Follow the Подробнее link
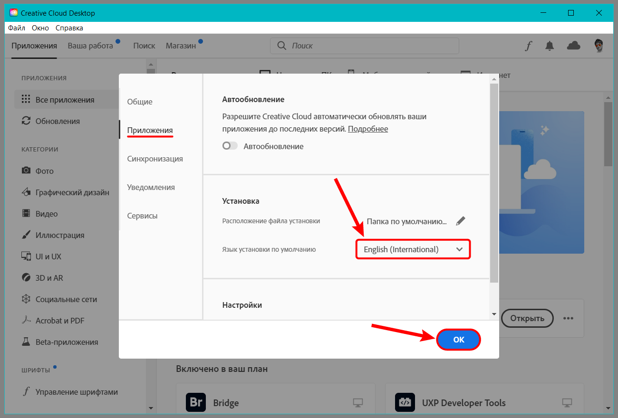618x418 pixels. click(368, 129)
